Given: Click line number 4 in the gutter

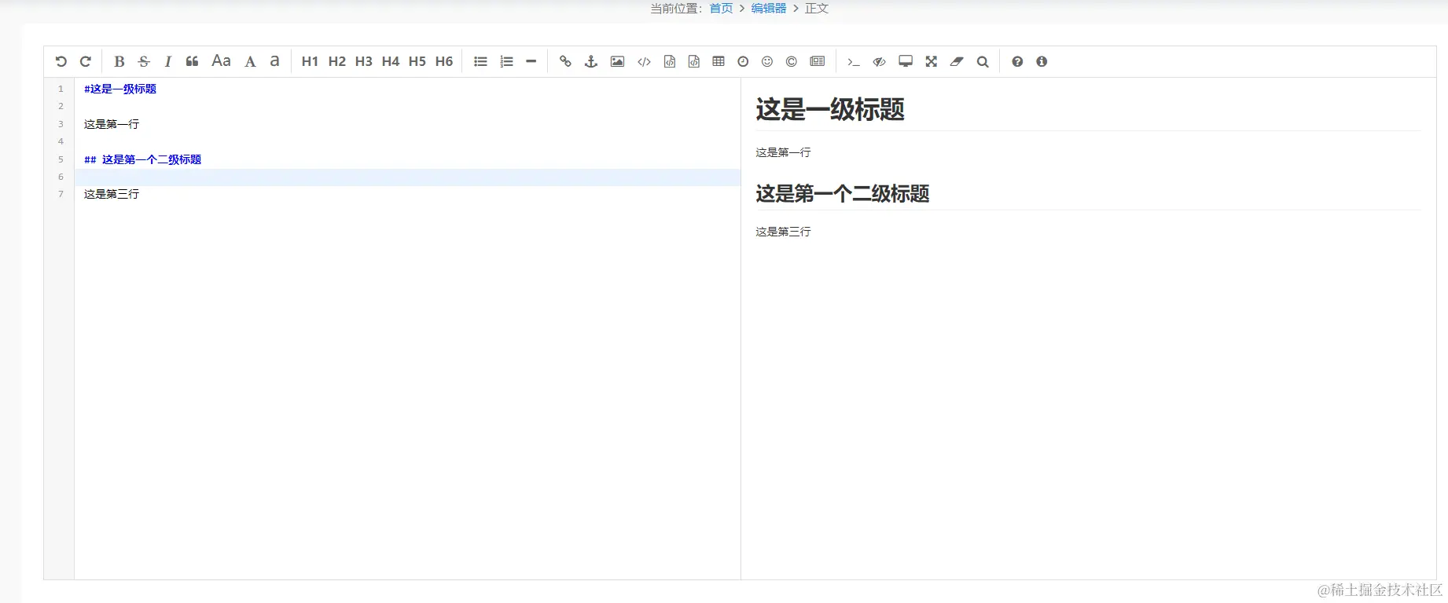Looking at the screenshot, I should (x=61, y=141).
